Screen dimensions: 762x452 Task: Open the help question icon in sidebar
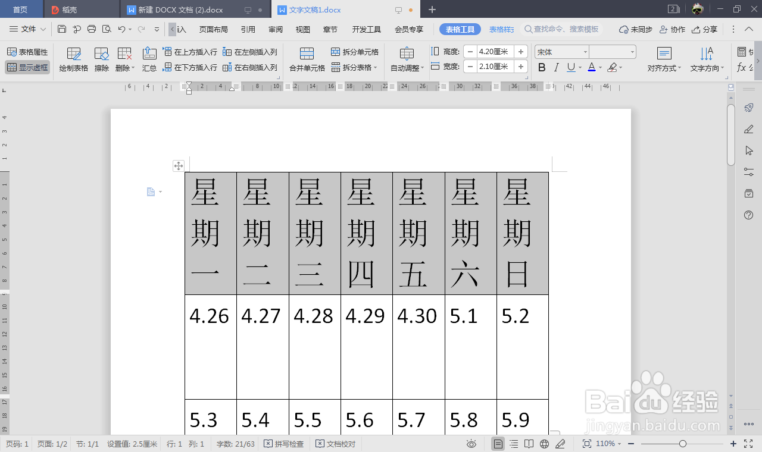point(749,215)
